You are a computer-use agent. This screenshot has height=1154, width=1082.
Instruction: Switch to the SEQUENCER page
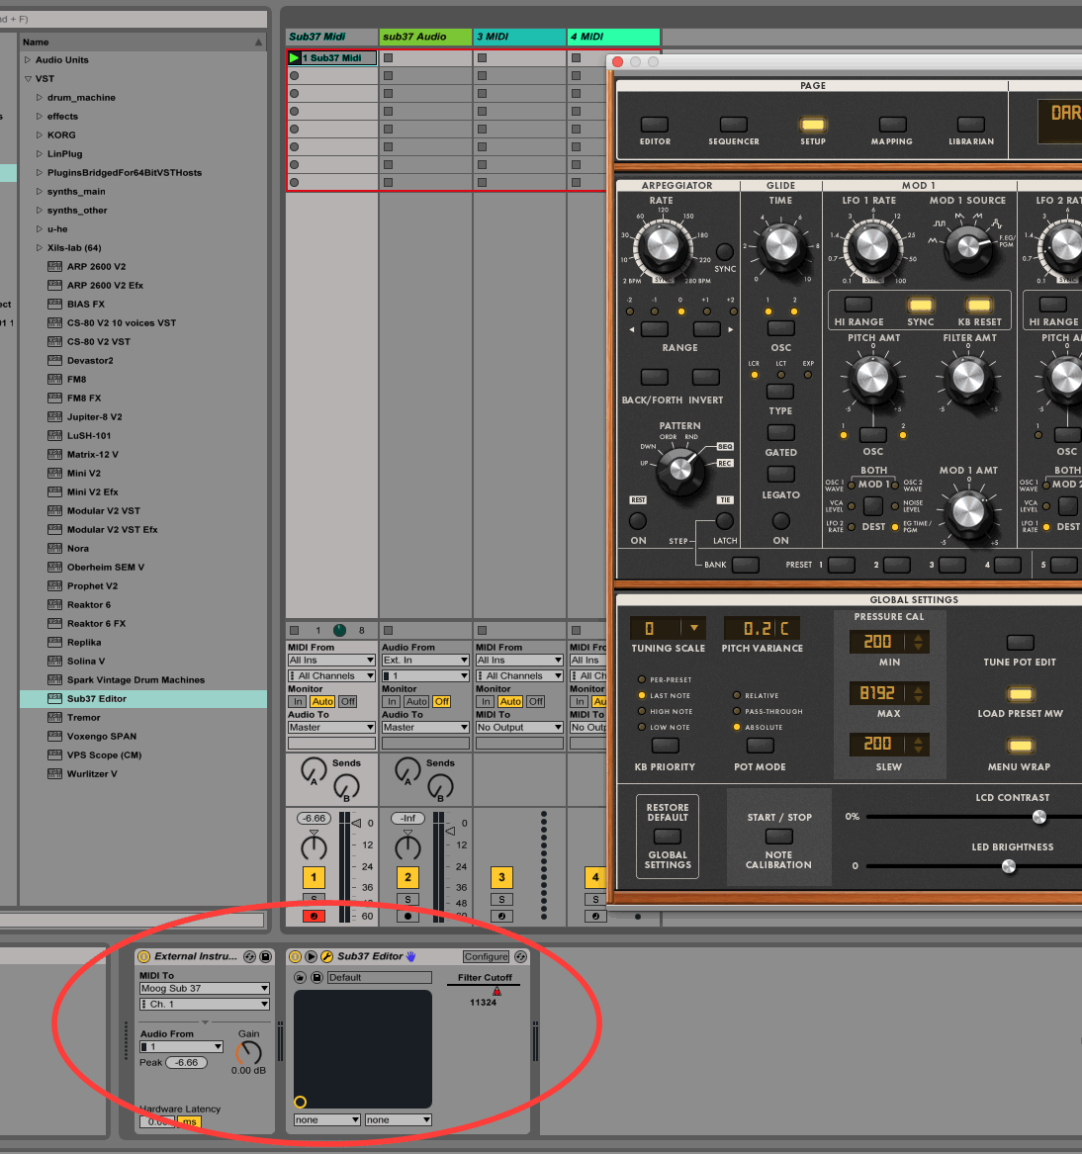[x=734, y=126]
